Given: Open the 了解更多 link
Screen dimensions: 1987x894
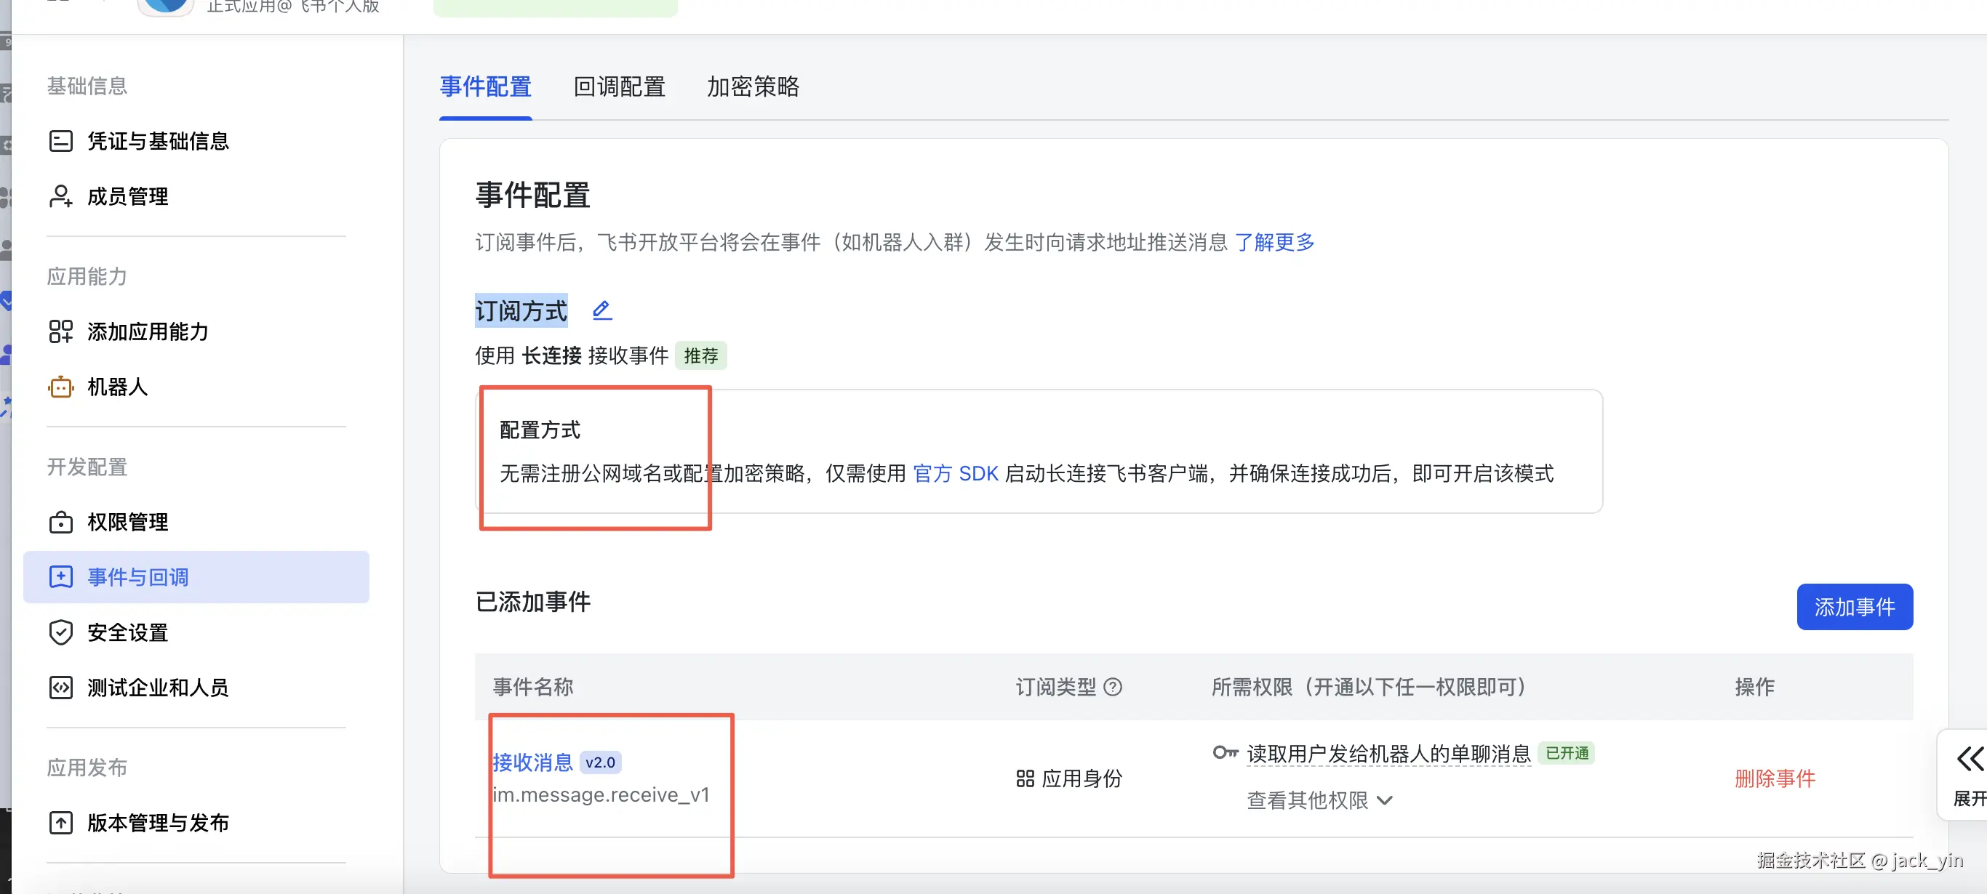Looking at the screenshot, I should pyautogui.click(x=1274, y=242).
